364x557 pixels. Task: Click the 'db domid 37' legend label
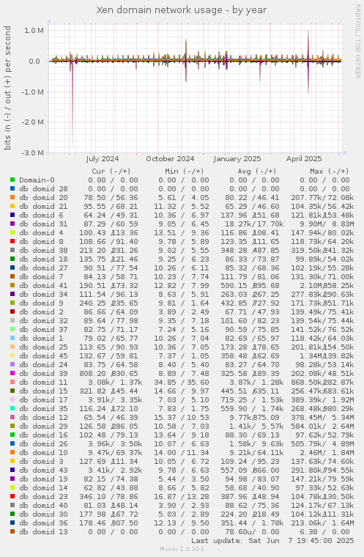point(43,330)
